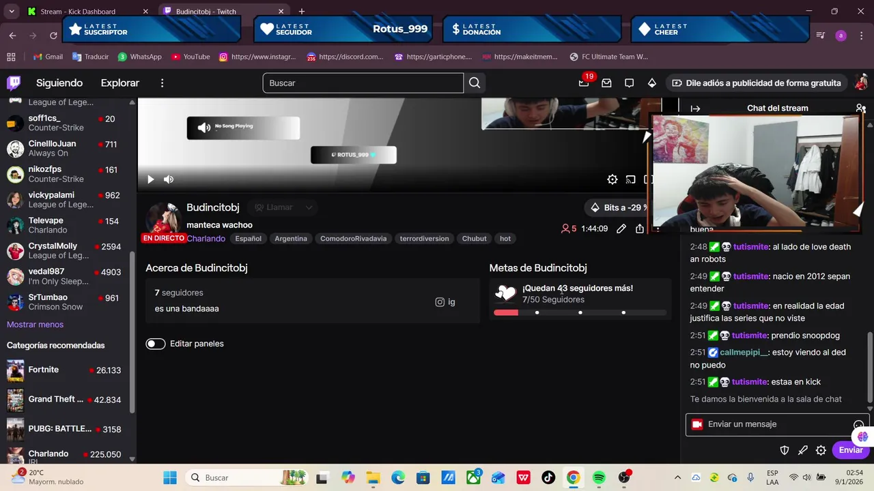
Task: Open the chat community users icon
Action: click(860, 108)
